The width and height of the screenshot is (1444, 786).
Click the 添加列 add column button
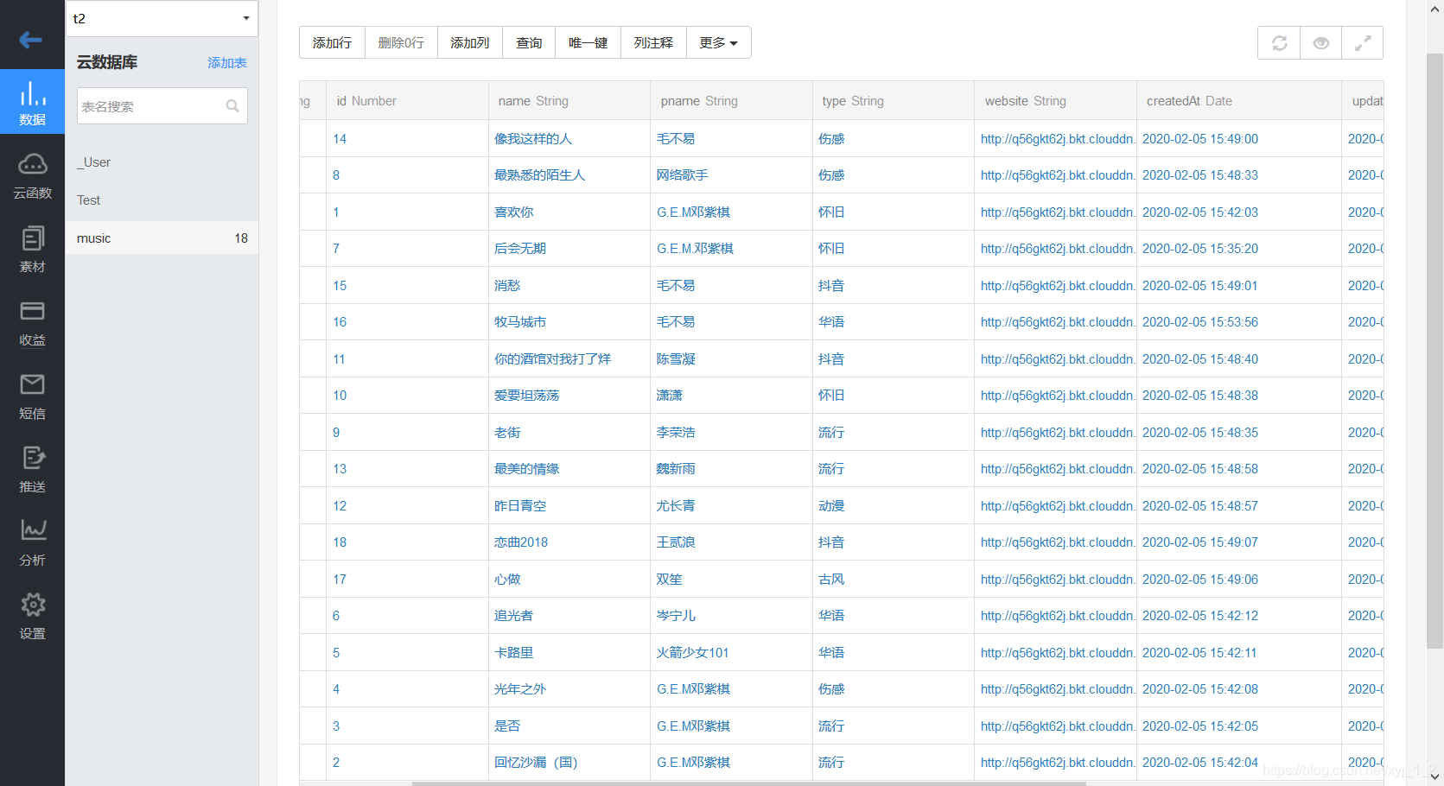click(469, 42)
